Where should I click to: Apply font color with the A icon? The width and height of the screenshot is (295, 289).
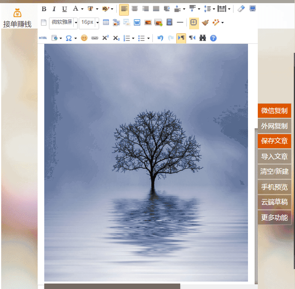[x=76, y=9]
